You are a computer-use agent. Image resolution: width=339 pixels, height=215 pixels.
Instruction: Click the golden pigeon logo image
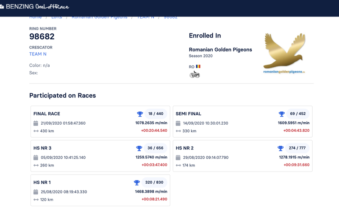284,53
